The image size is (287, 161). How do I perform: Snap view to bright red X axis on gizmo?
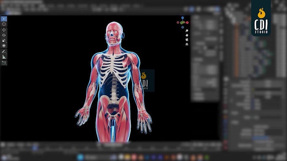click(187, 23)
